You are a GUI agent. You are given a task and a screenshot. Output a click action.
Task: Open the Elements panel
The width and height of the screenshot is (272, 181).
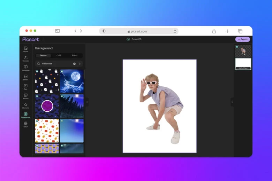(x=25, y=105)
